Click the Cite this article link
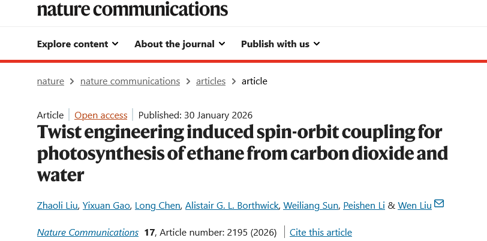Image resolution: width=487 pixels, height=241 pixels. pyautogui.click(x=321, y=232)
